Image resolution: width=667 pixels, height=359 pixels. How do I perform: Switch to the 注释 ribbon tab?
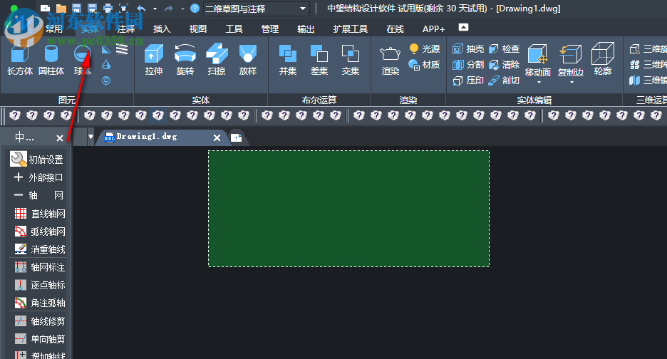pyautogui.click(x=126, y=29)
